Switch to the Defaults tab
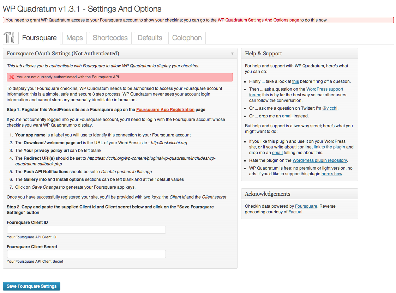Image resolution: width=396 pixels, height=293 pixels. [x=150, y=38]
